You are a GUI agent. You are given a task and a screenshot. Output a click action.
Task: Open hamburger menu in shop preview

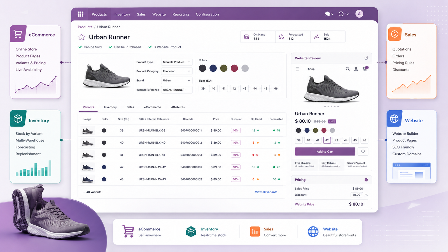pos(297,69)
